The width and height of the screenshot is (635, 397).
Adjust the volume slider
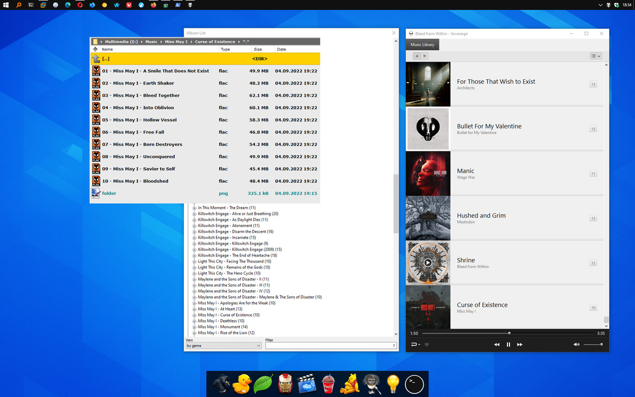[593, 344]
